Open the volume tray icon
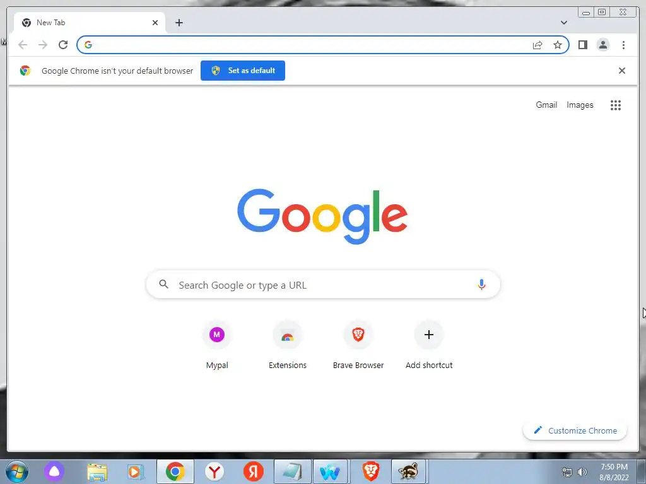This screenshot has height=484, width=646. (582, 472)
